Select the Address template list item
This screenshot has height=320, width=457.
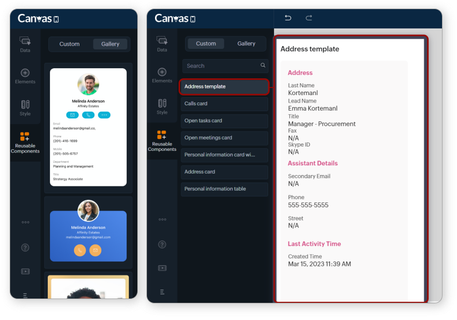224,86
